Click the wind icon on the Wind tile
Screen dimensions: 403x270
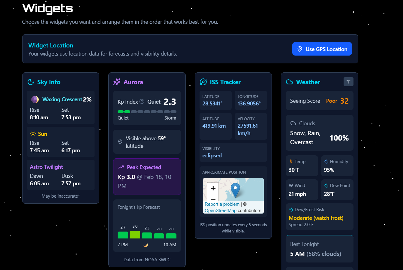coord(291,185)
